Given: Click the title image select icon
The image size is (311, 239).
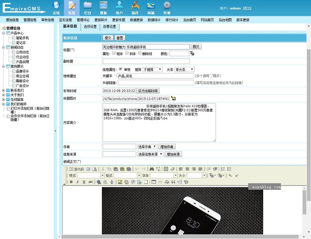Looking at the screenshot, I should (x=174, y=98).
